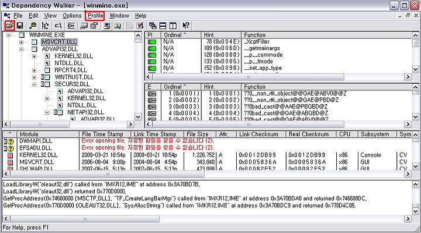Sort exports by E column header
421x233 pixels.
click(153, 87)
